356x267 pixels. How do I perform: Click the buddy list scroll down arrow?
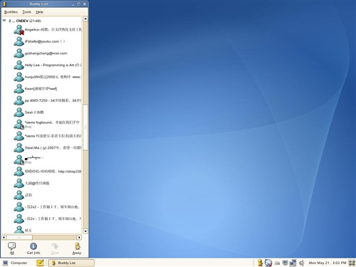(85, 231)
